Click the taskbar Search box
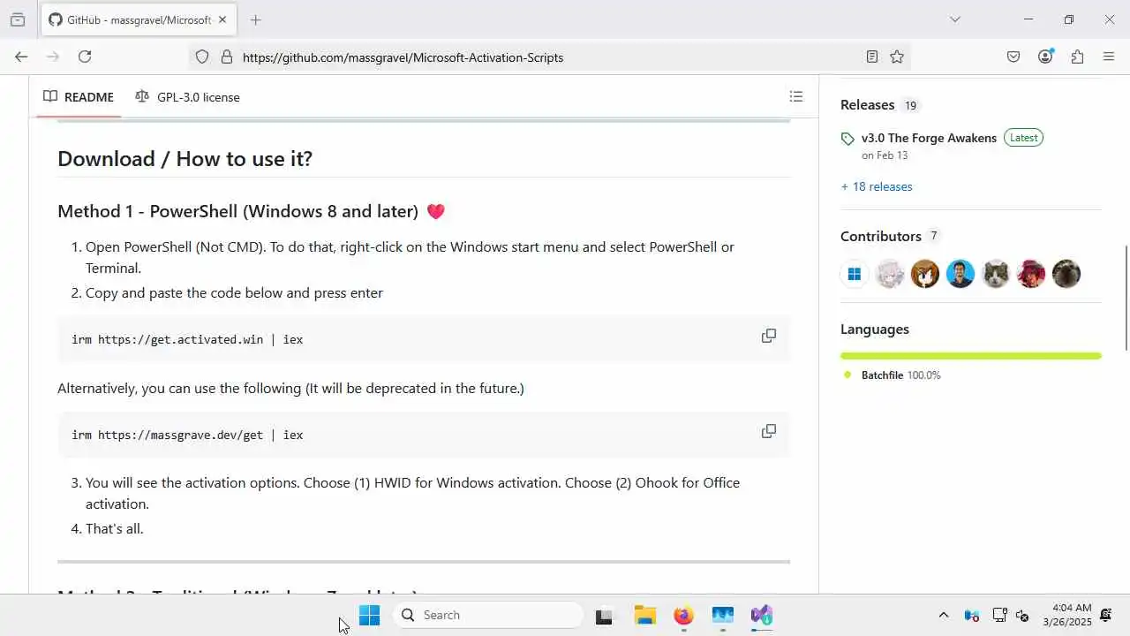 [x=488, y=615]
